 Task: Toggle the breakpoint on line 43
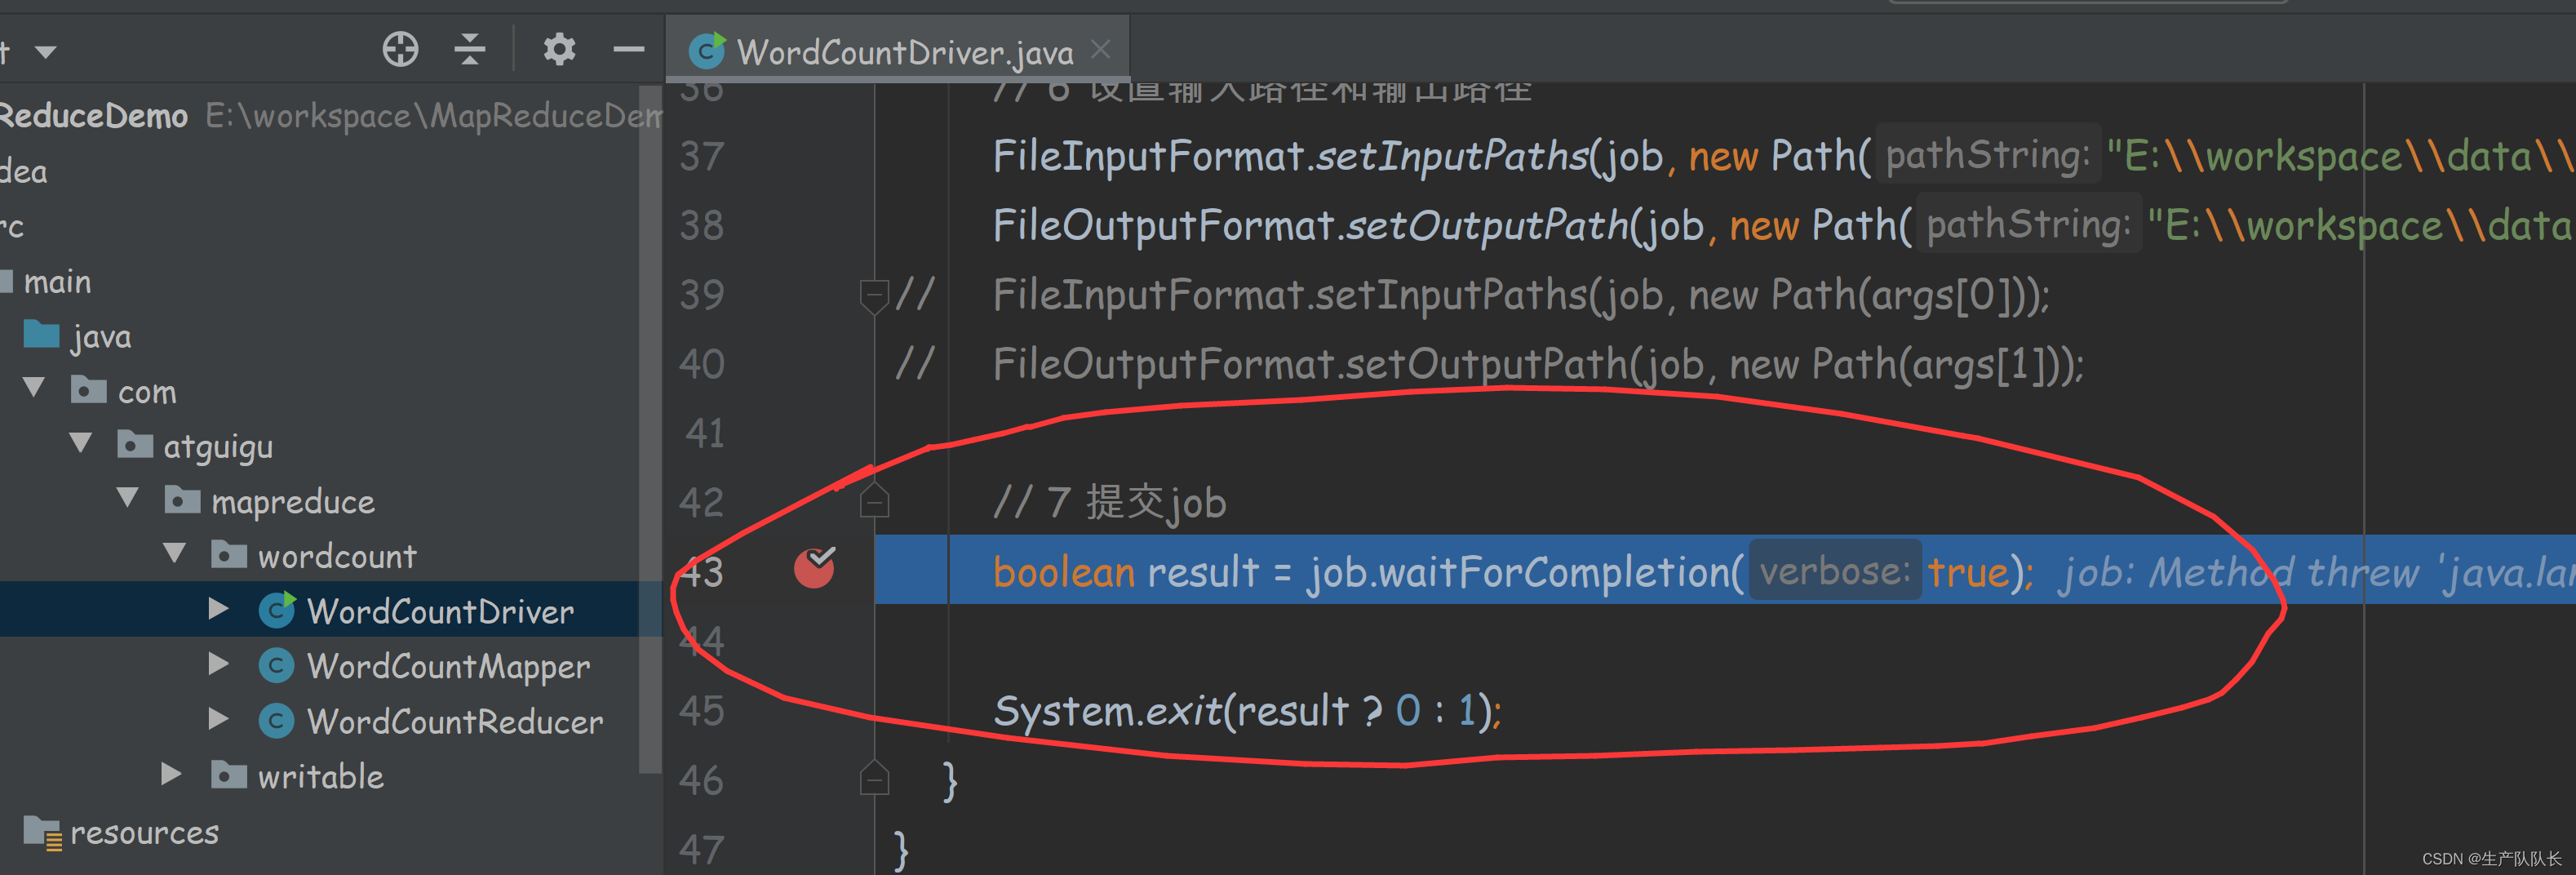814,568
